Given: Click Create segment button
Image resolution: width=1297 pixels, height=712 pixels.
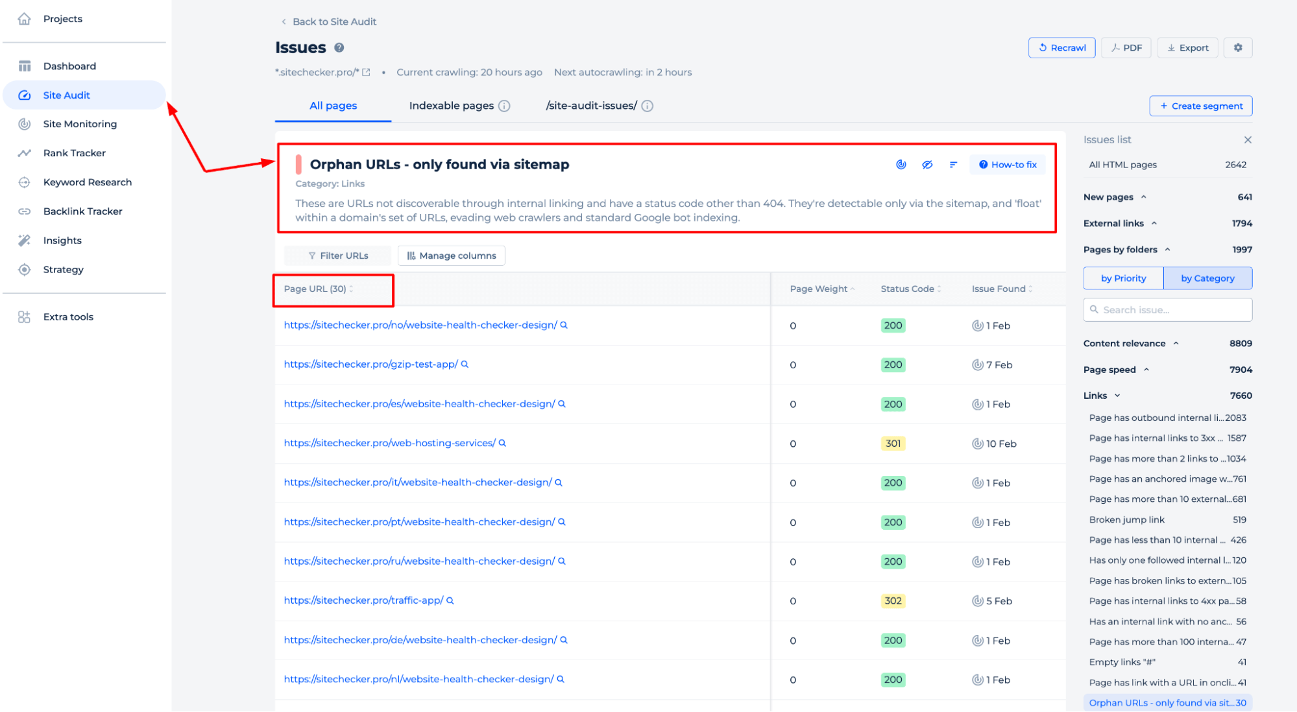Looking at the screenshot, I should (x=1201, y=106).
